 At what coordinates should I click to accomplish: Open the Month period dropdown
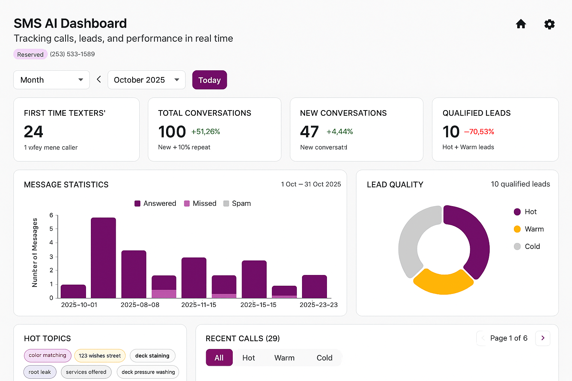51,80
